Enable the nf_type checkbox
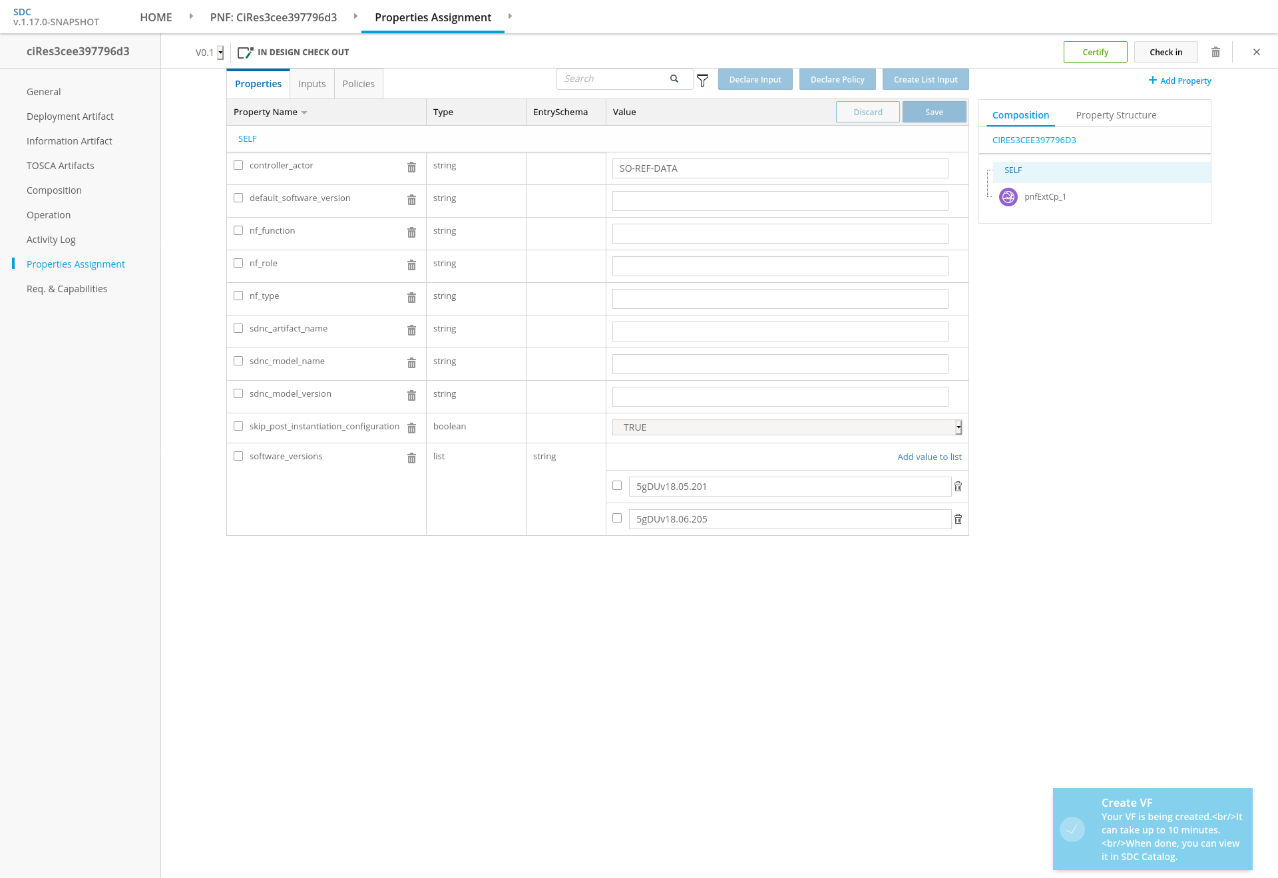This screenshot has width=1278, height=878. click(x=238, y=296)
